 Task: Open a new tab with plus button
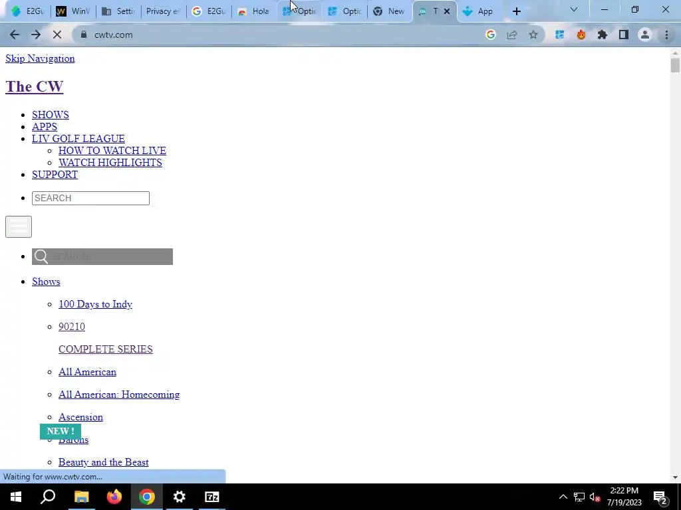coord(516,12)
